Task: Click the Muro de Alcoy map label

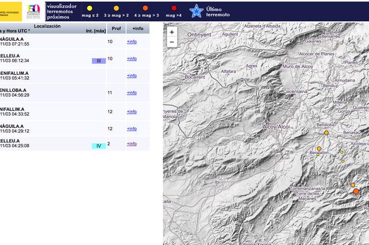Action: (298, 66)
